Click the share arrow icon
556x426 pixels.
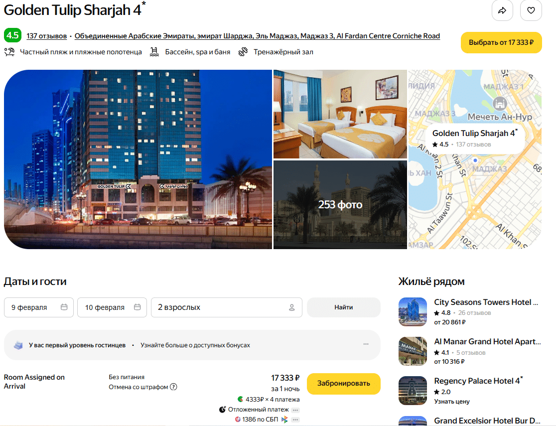click(x=502, y=10)
